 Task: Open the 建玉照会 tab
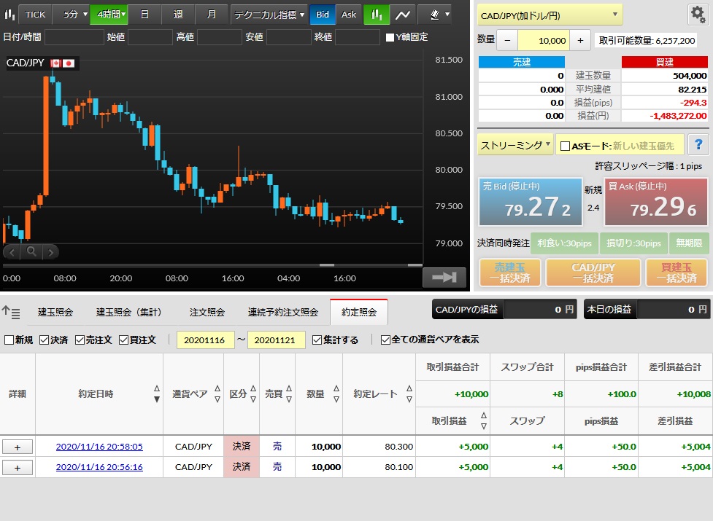coord(55,313)
